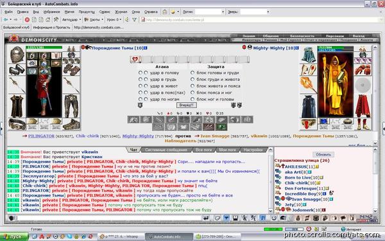385x241 pixels.
Task: Click the Вперёд!!! attack button
Action: click(x=186, y=105)
